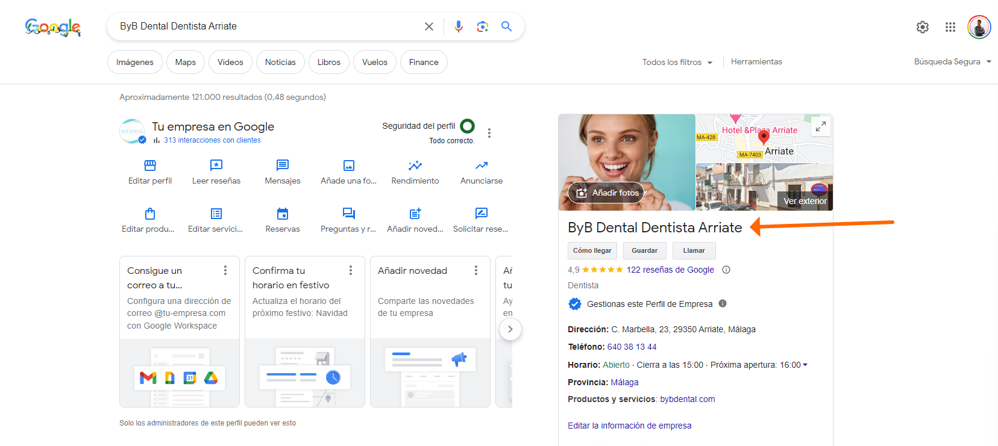
Task: Click the Guardar button
Action: [x=645, y=250]
